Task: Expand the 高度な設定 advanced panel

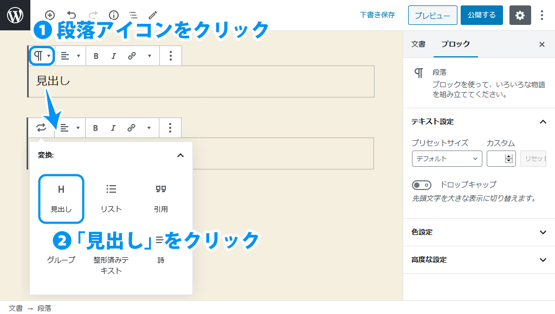Action: point(479,260)
